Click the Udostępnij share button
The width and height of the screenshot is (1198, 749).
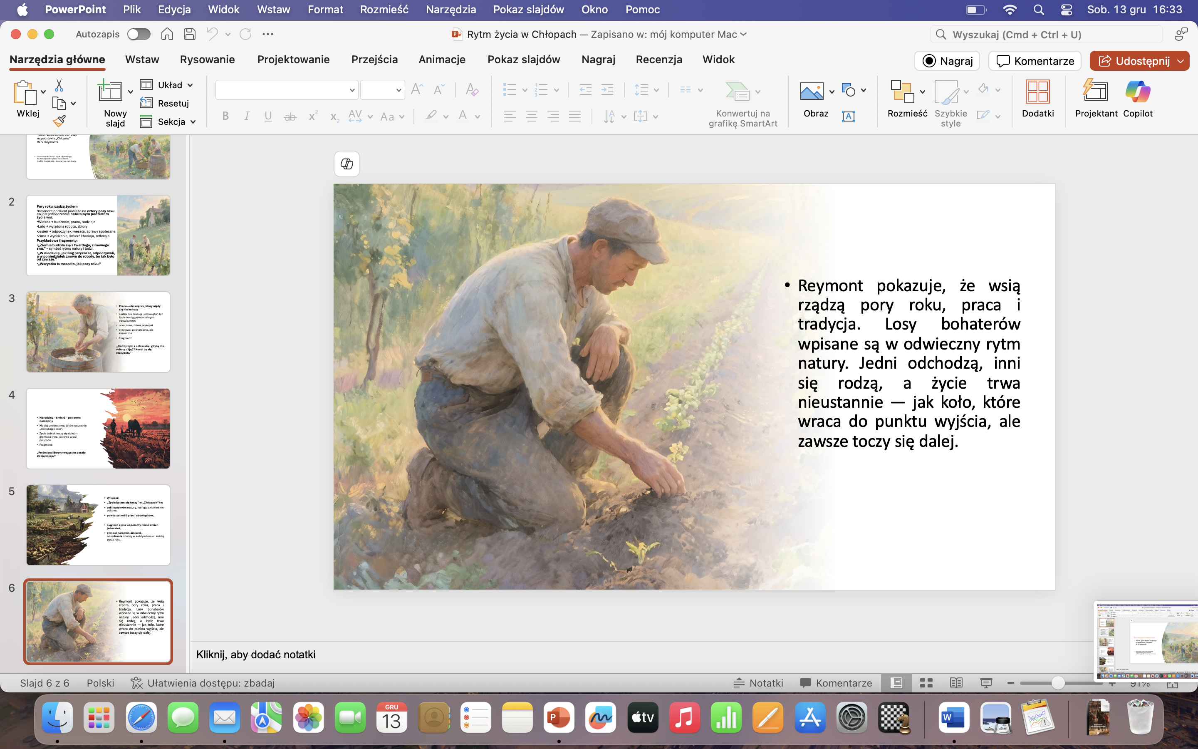tap(1134, 61)
